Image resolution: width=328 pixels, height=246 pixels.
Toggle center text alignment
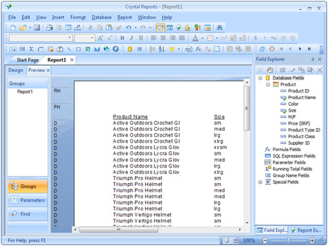[163, 38]
